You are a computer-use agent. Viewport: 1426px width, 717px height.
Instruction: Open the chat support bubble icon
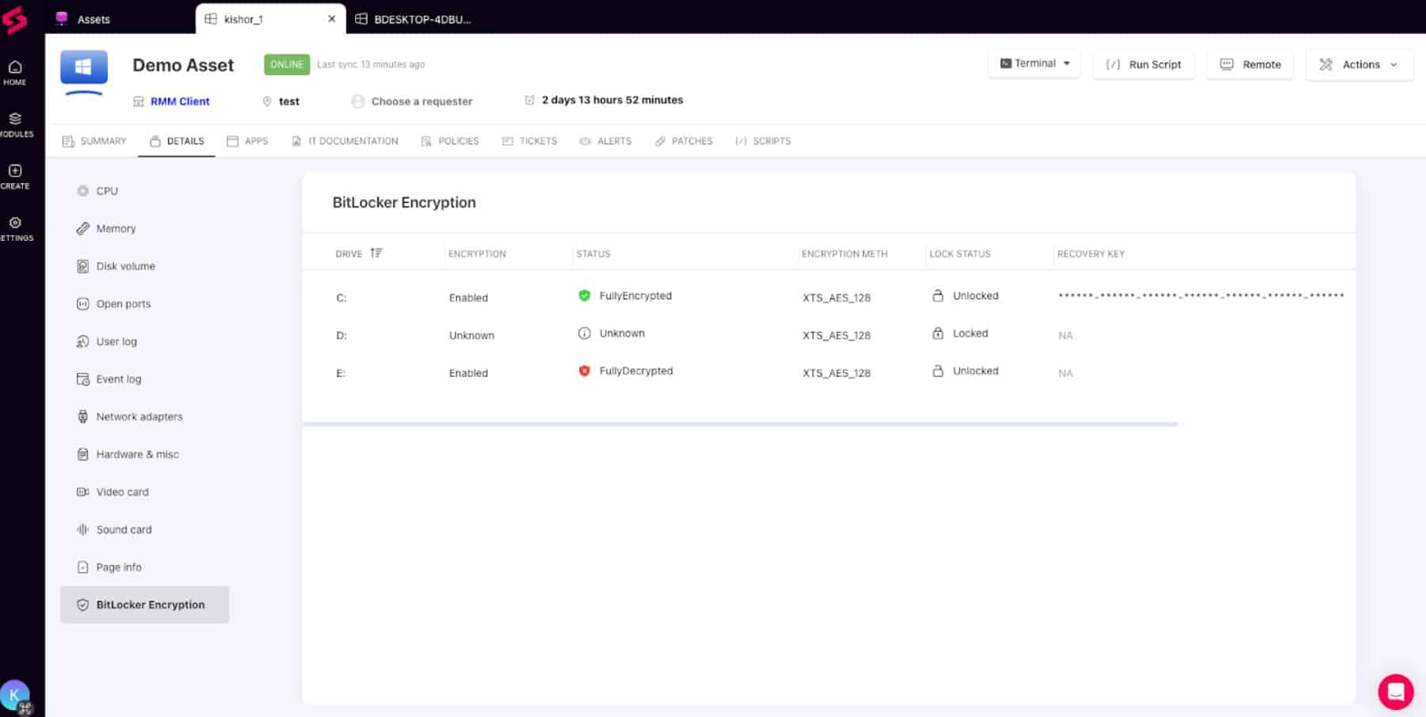coord(1396,692)
